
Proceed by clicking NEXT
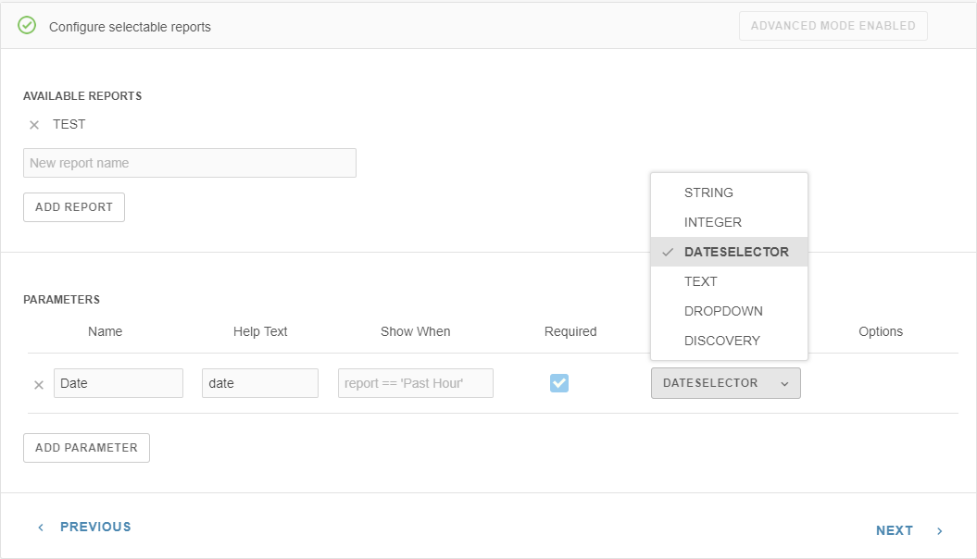pyautogui.click(x=895, y=529)
